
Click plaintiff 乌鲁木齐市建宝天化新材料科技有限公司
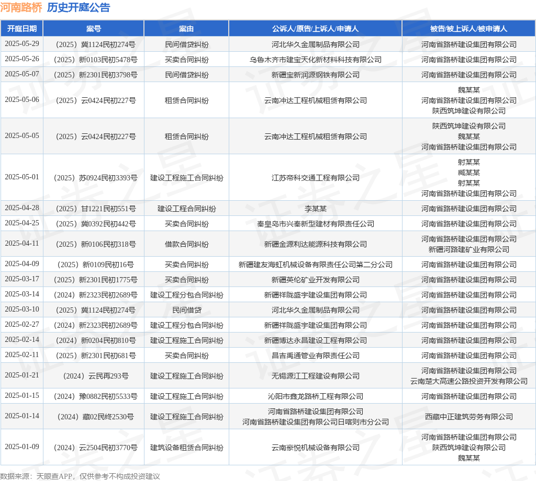(x=316, y=60)
